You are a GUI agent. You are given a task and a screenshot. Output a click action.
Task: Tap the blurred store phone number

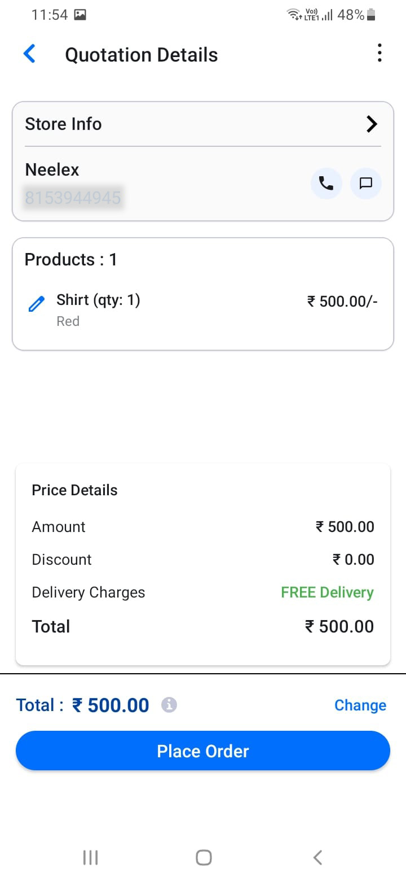point(73,198)
